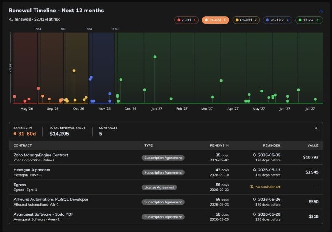Image resolution: width=332 pixels, height=232 pixels.
Task: Click the bell icon for Zoho ManageEngine reminder
Action: pyautogui.click(x=255, y=155)
